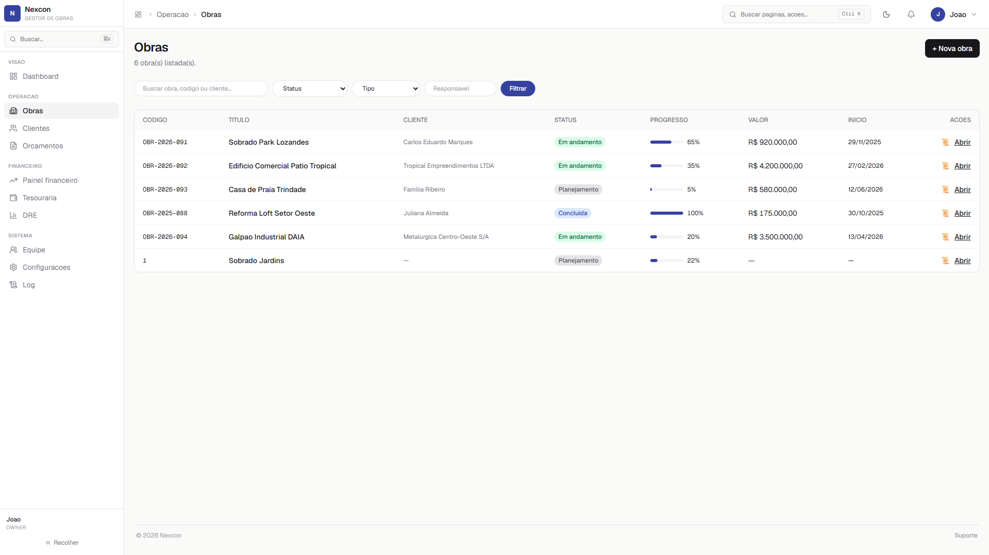989x555 pixels.
Task: Open Painel financeiro
Action: coord(61,180)
